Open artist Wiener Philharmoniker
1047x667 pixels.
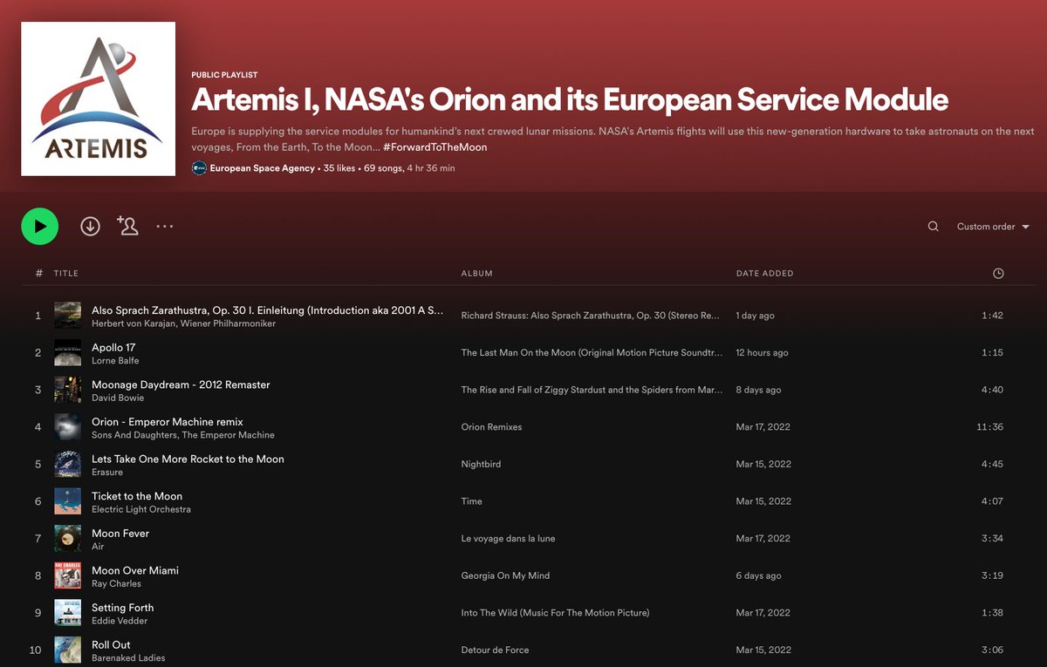pyautogui.click(x=229, y=324)
